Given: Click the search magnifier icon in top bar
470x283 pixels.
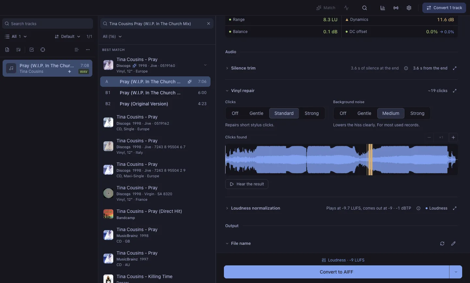Looking at the screenshot, I should pos(365,8).
